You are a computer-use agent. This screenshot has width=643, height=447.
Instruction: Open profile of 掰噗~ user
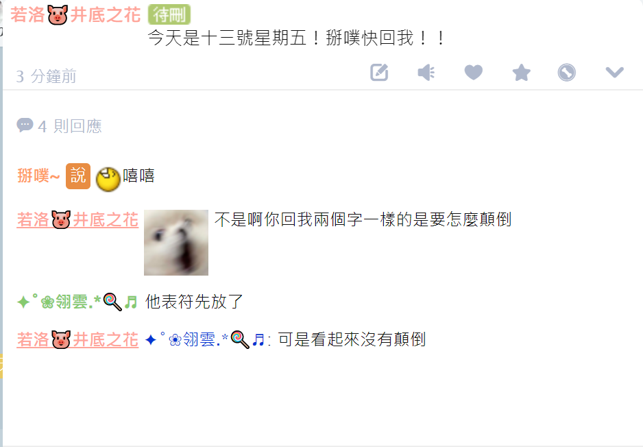point(38,176)
